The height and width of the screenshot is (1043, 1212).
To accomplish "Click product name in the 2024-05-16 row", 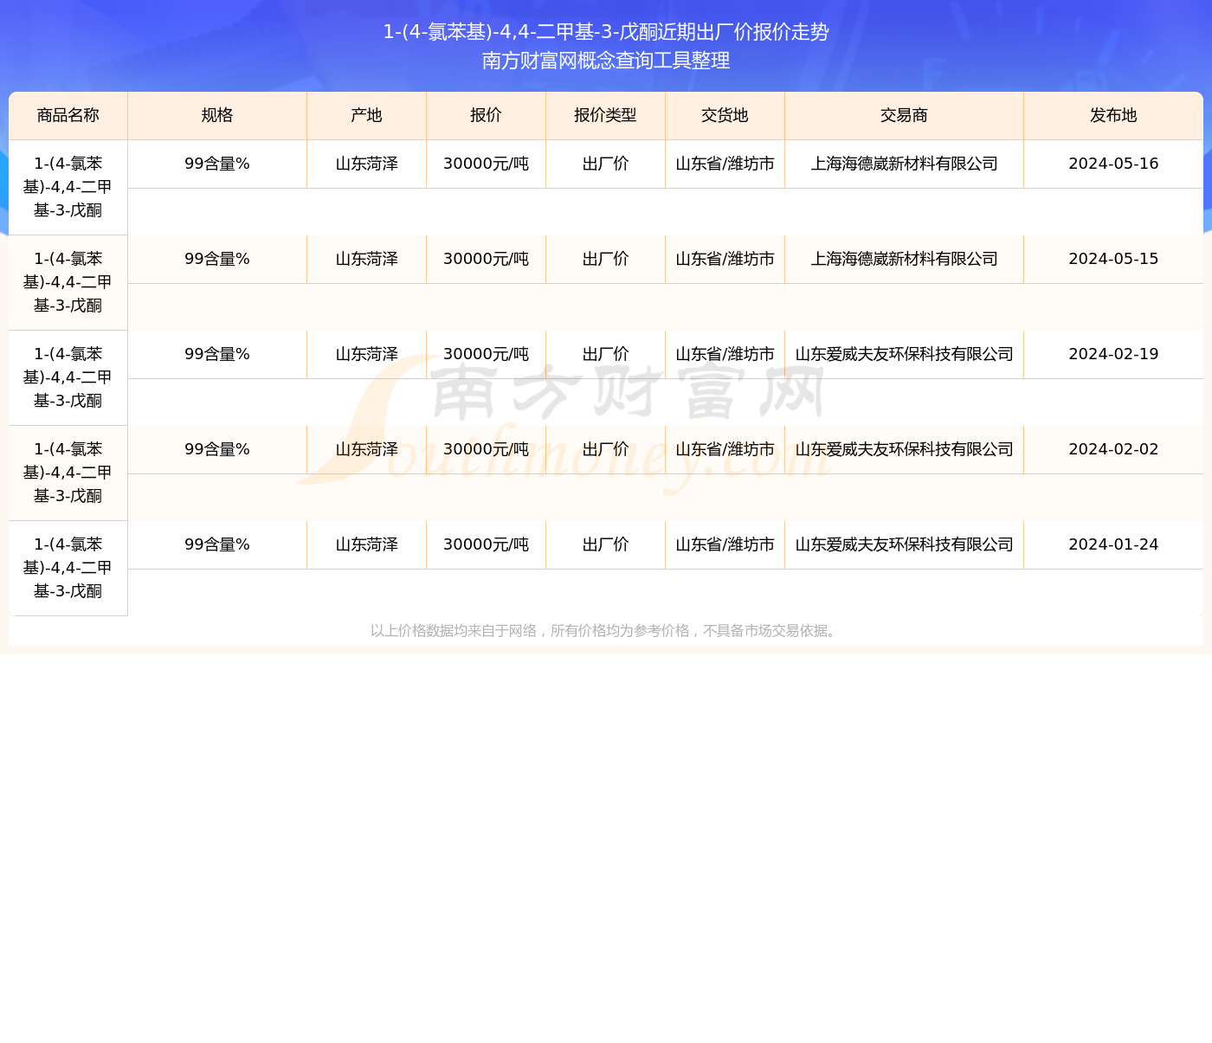I will tap(68, 187).
